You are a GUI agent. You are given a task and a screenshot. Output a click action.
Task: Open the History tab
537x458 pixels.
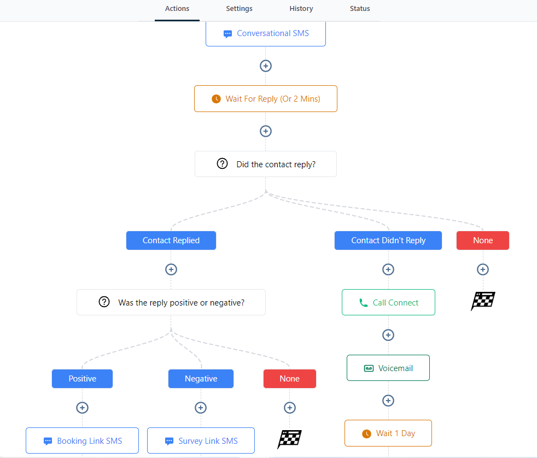(301, 9)
